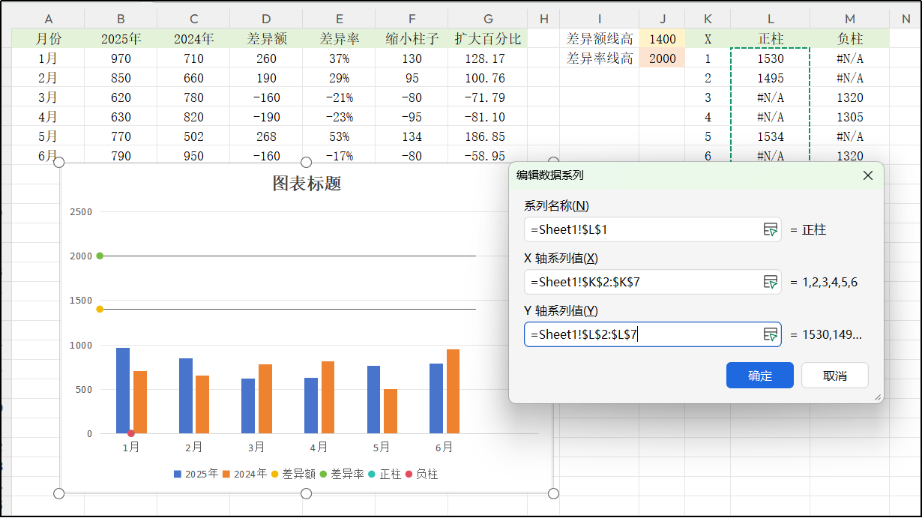Image resolution: width=922 pixels, height=518 pixels.
Task: Click the yellow marker on the 1400 line
Action: [100, 309]
